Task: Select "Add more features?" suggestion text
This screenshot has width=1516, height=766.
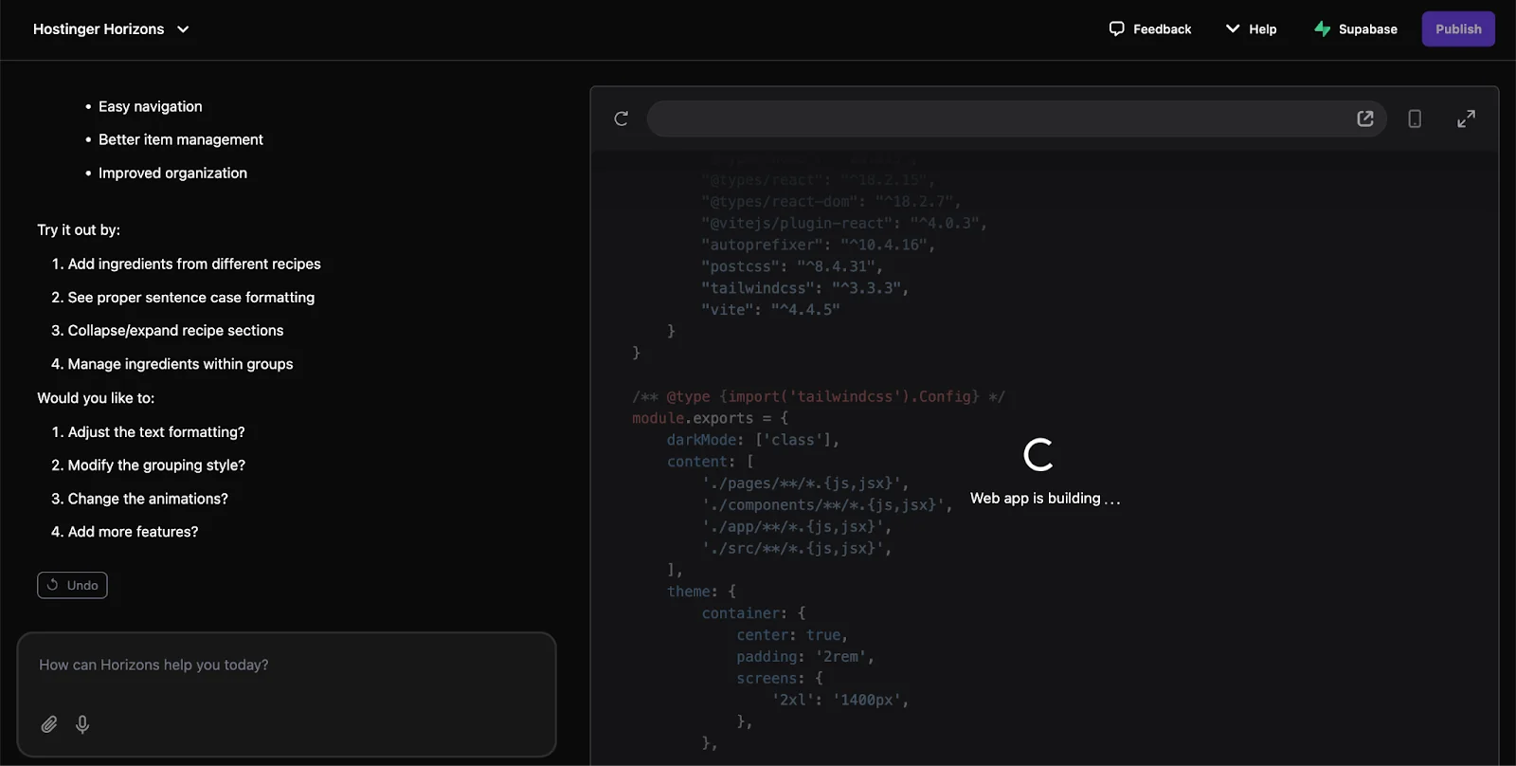Action: click(x=133, y=532)
